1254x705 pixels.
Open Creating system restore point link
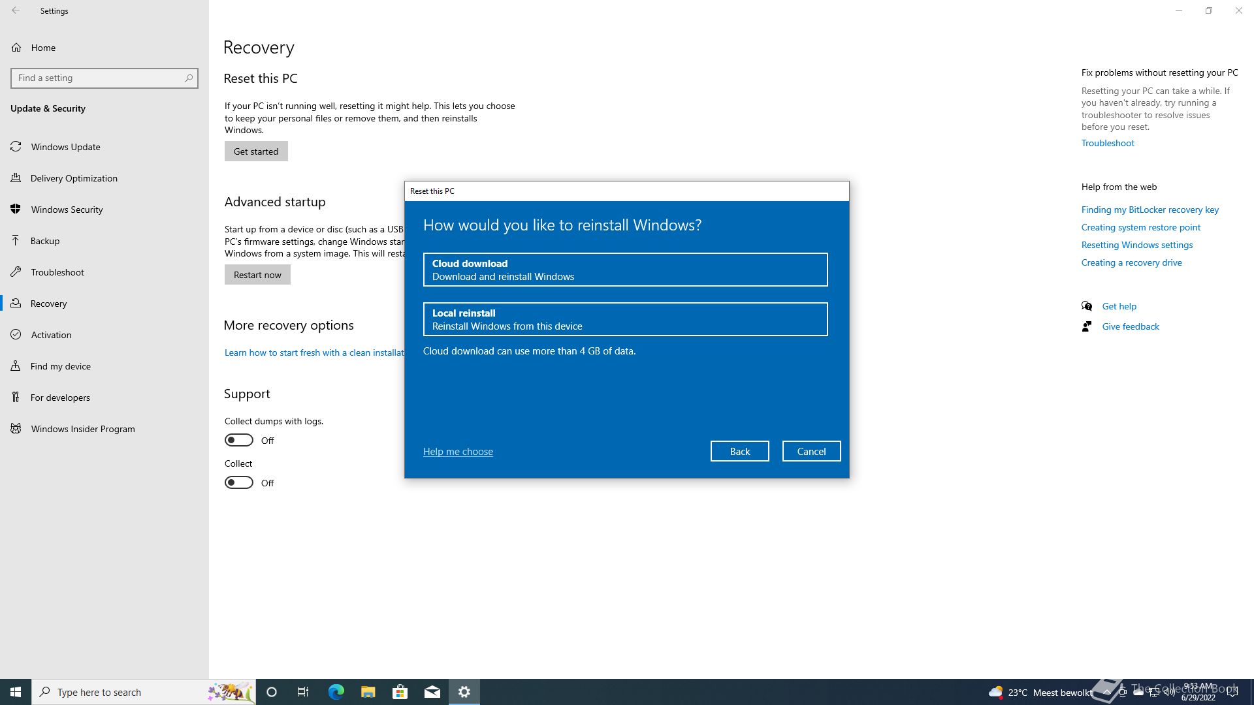(x=1140, y=227)
